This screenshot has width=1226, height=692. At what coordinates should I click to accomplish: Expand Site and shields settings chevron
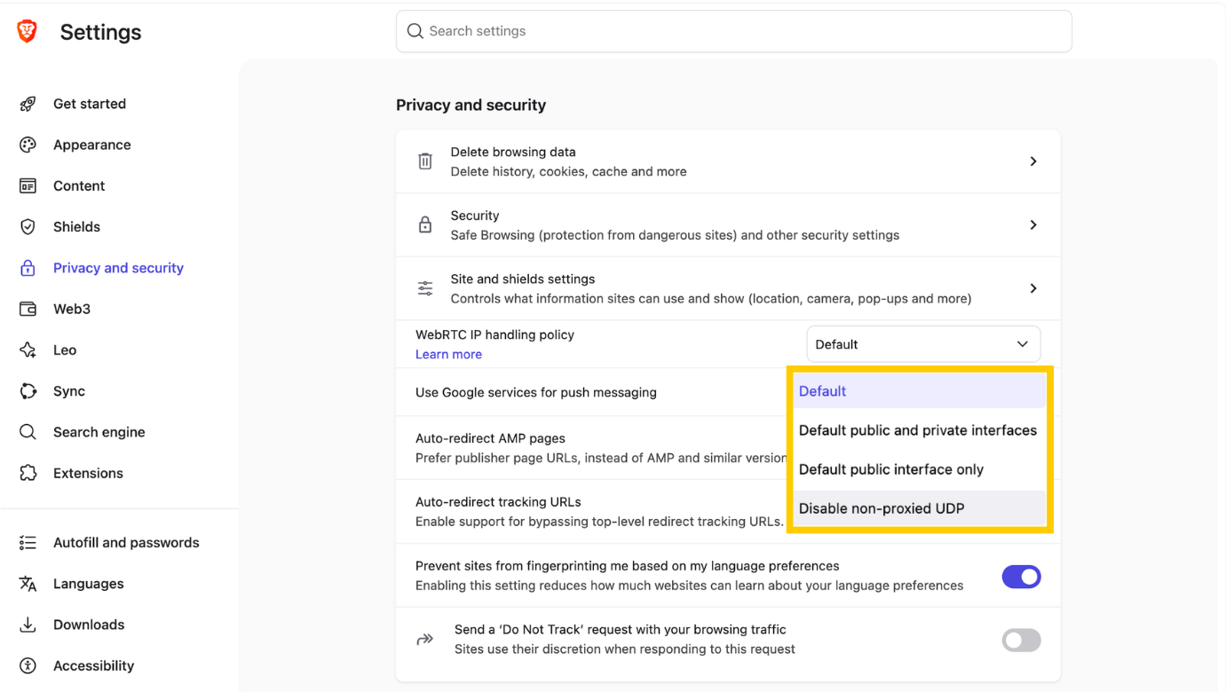(x=1033, y=288)
